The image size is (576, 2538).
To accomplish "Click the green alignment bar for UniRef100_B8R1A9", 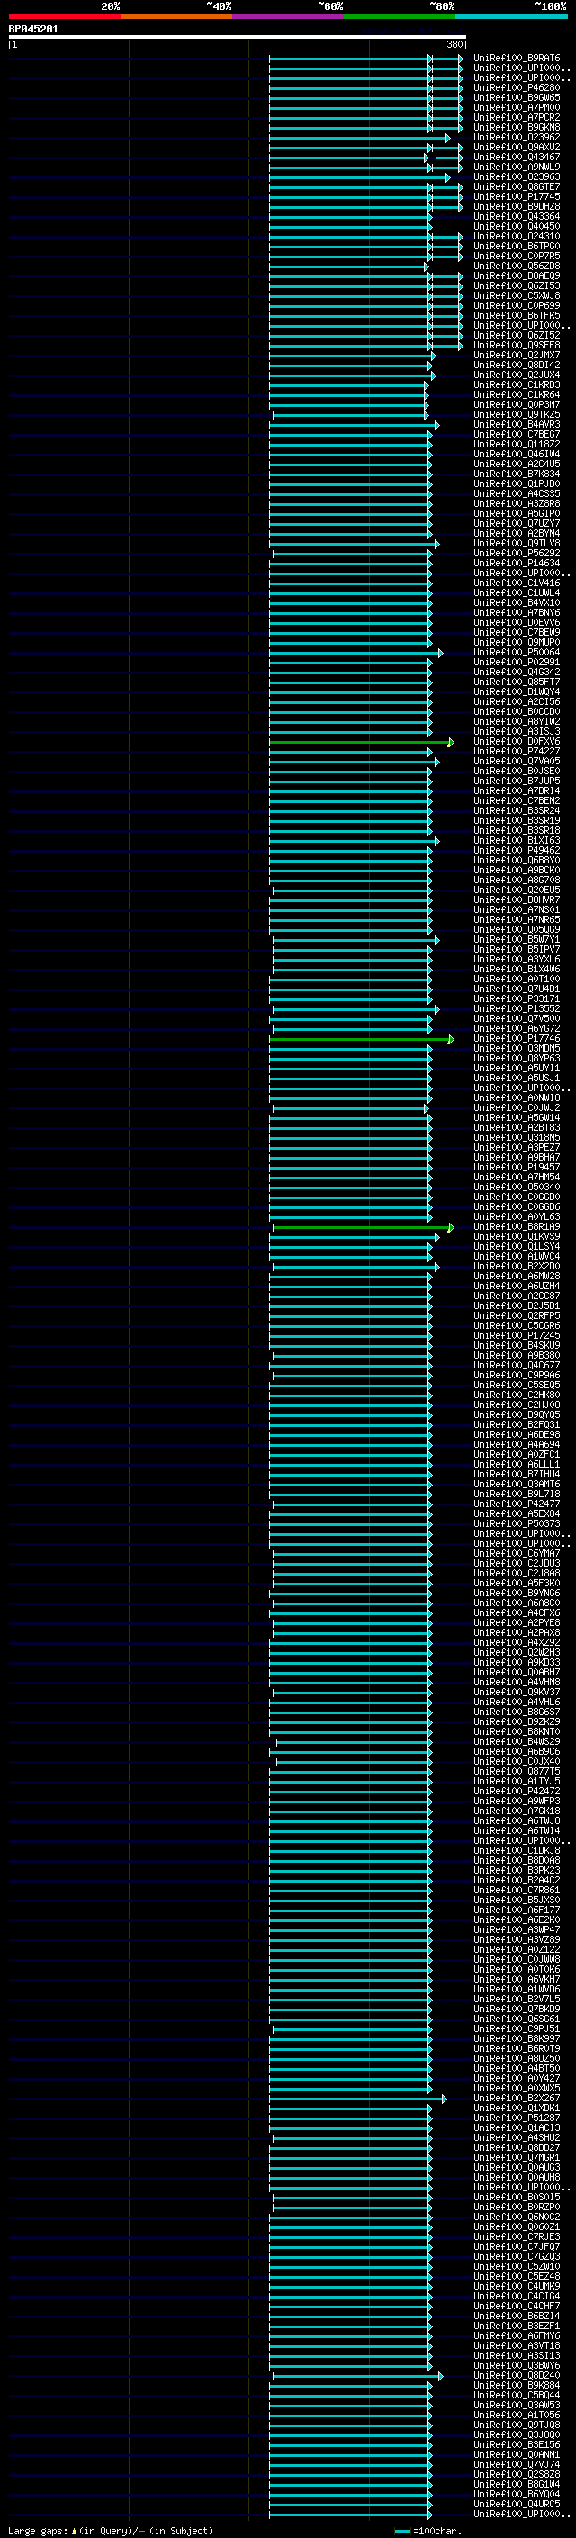I will click(x=363, y=1226).
